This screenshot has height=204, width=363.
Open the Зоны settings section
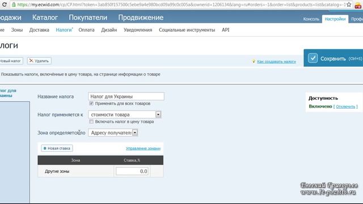pyautogui.click(x=17, y=30)
